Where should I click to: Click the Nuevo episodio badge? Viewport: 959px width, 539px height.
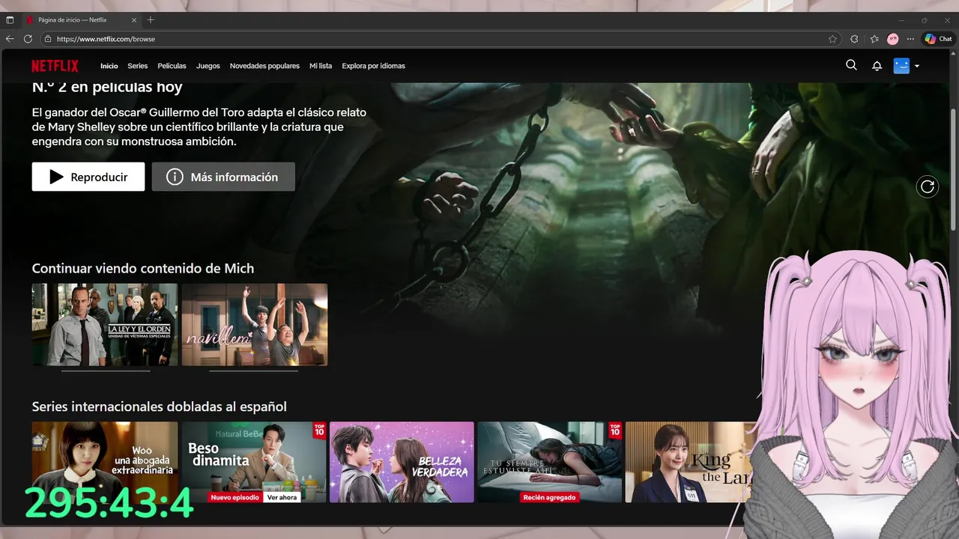(235, 497)
